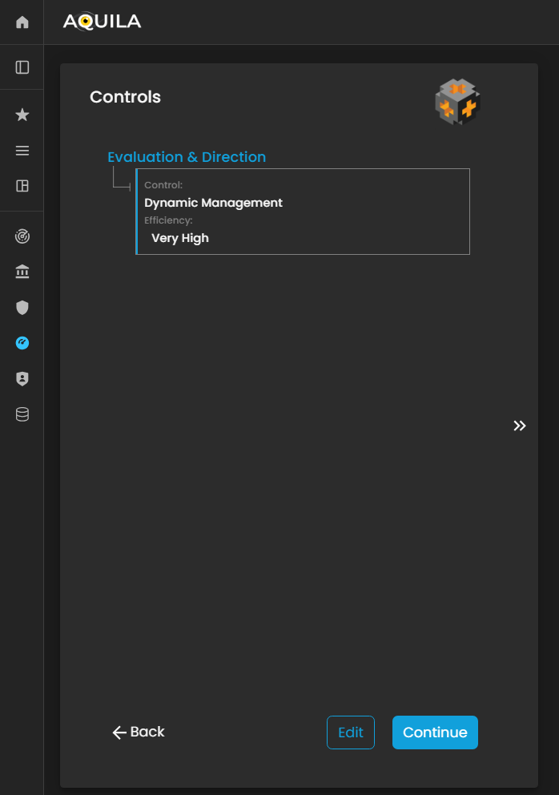This screenshot has width=559, height=795.
Task: Open the radar target icon
Action: tap(22, 236)
